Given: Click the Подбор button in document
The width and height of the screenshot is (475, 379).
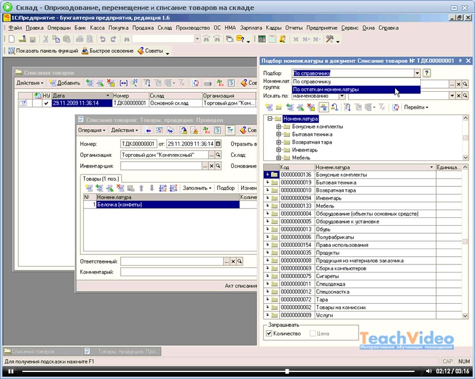Looking at the screenshot, I should [226, 188].
